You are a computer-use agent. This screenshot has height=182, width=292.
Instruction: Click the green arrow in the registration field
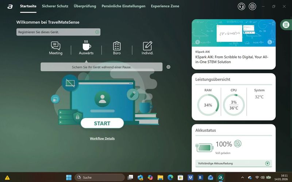(x=97, y=32)
